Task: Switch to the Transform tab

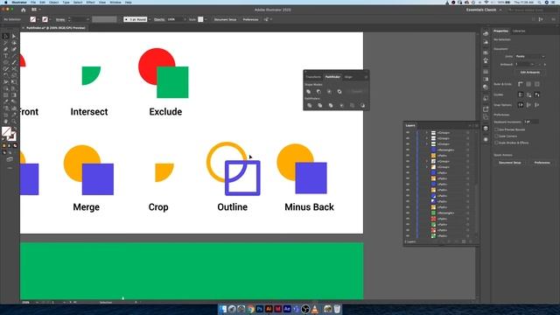Action: click(313, 77)
